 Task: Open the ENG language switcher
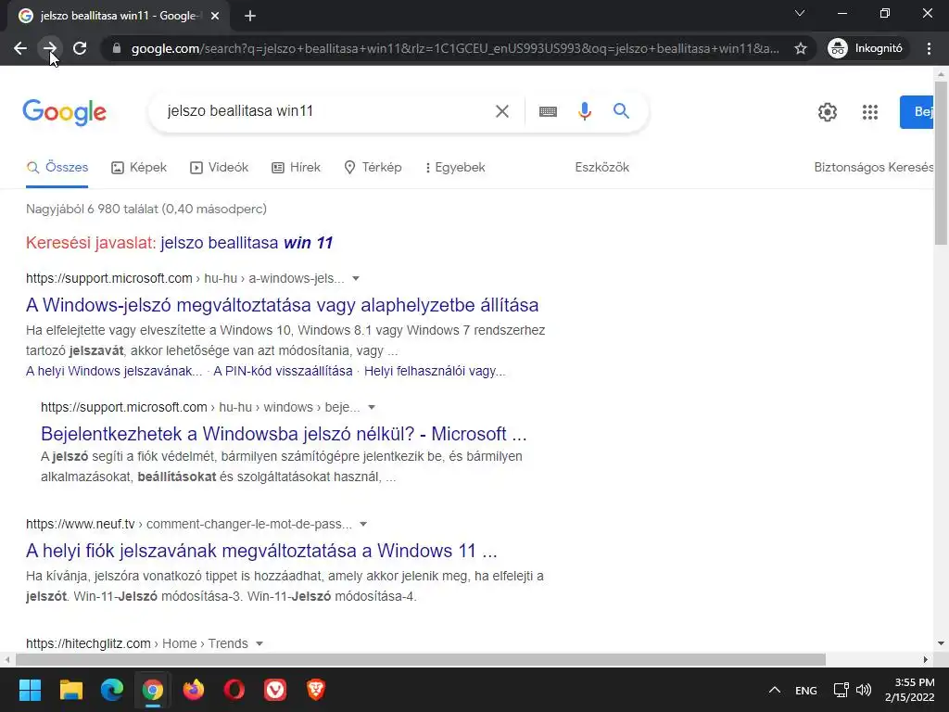tap(805, 690)
